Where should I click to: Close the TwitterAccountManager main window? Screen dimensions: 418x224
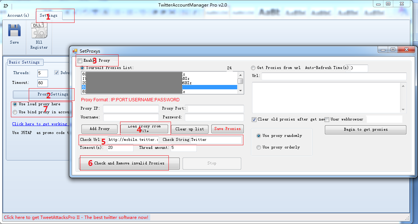402,4
